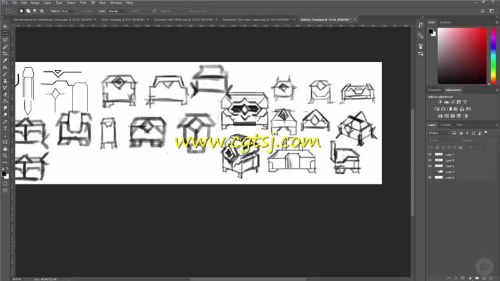Hide Layer 8 using its eye icon
The height and width of the screenshot is (281, 500).
[x=430, y=160]
